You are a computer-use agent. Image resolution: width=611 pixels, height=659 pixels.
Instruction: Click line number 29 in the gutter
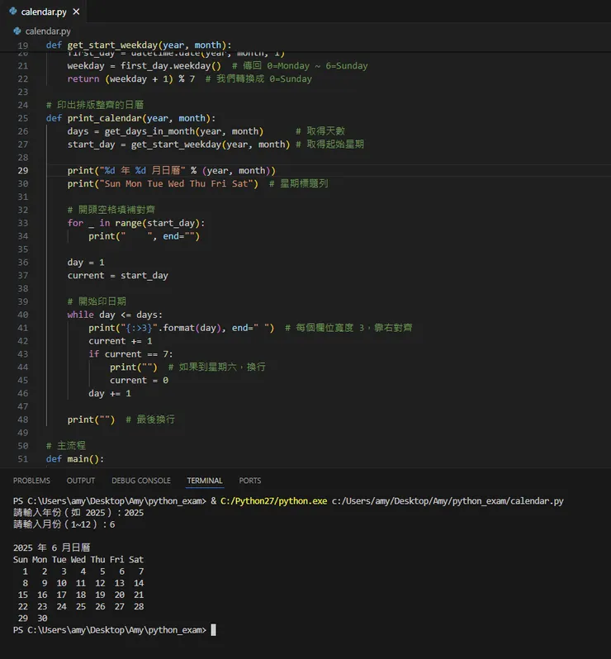click(x=22, y=171)
